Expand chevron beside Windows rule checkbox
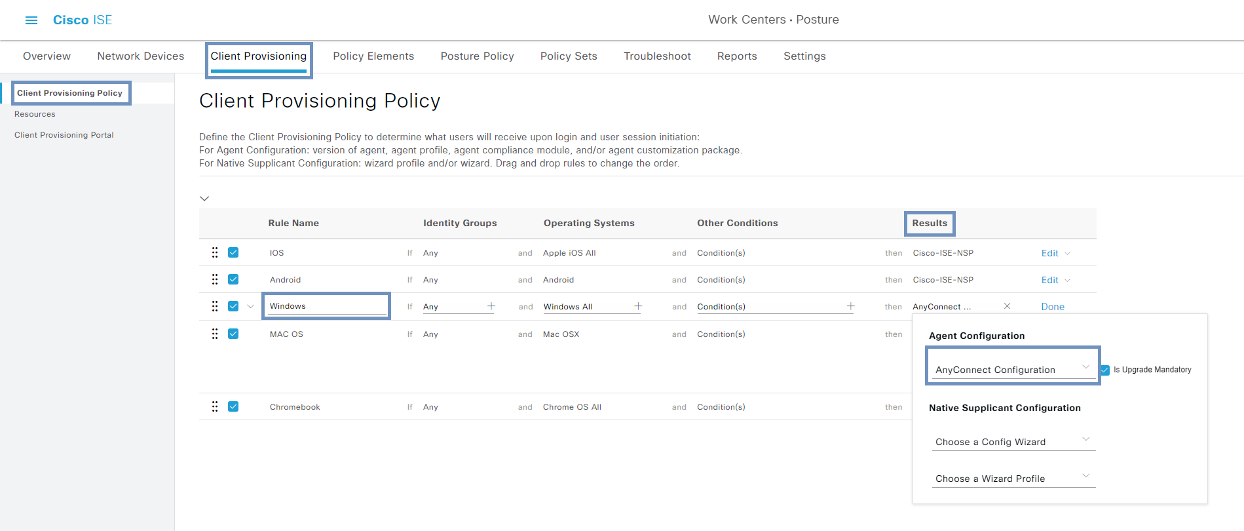Viewport: 1244px width, 531px height. click(x=250, y=306)
